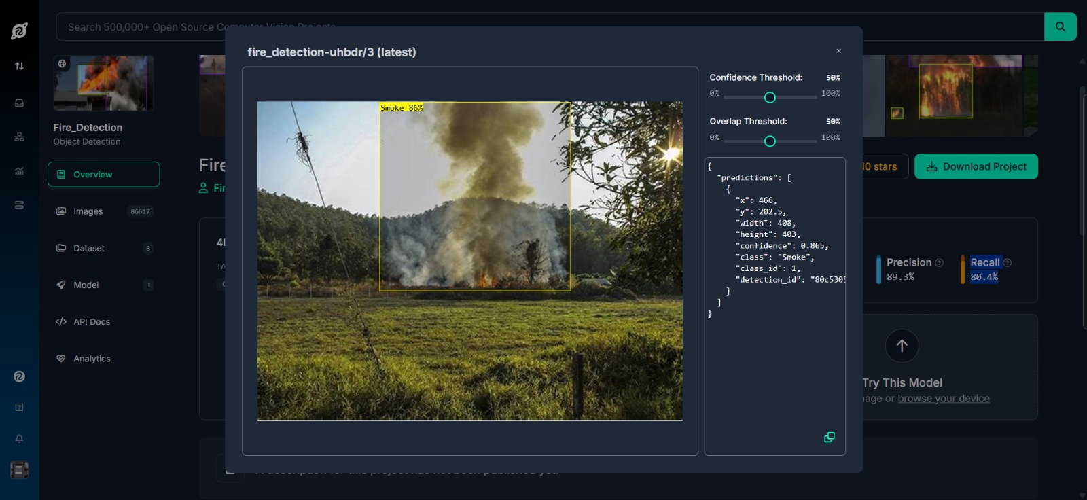Click the detected smoke image

(470, 261)
